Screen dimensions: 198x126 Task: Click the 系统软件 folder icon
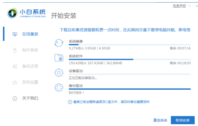tap(59, 58)
